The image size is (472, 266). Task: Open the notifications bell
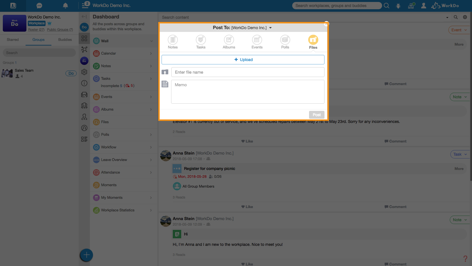(65, 6)
